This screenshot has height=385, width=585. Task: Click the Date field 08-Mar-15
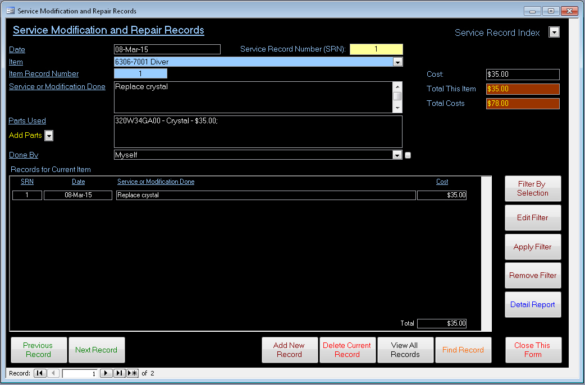(x=167, y=49)
